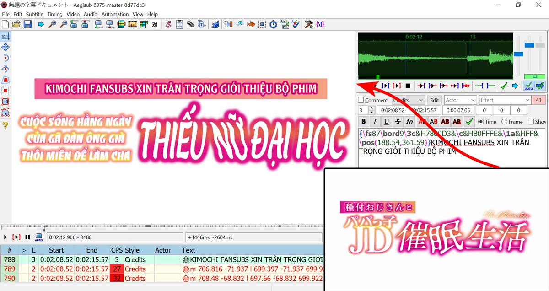Create a new subtitle file
The image size is (549, 291).
[x=6, y=24]
